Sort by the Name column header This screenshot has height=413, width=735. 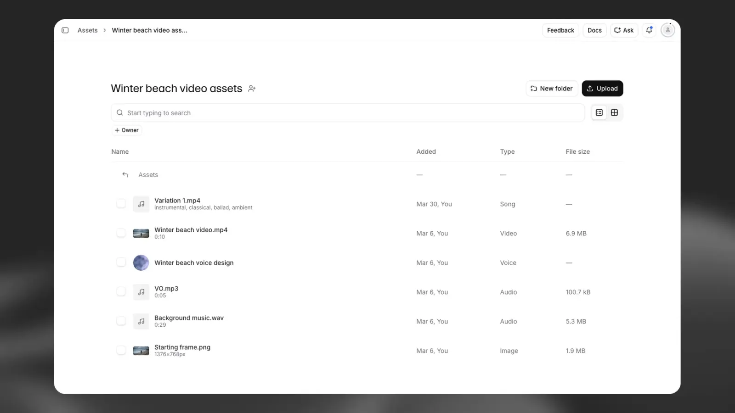(x=120, y=151)
